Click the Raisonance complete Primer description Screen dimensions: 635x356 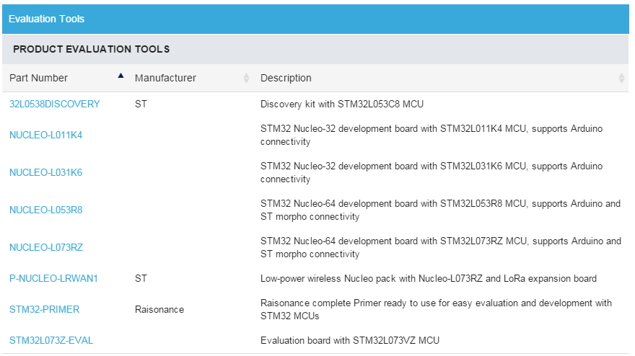click(436, 309)
